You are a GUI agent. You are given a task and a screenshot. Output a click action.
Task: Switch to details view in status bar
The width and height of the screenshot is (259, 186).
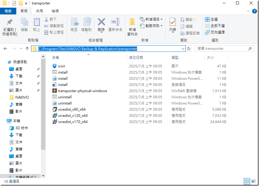[247, 182]
